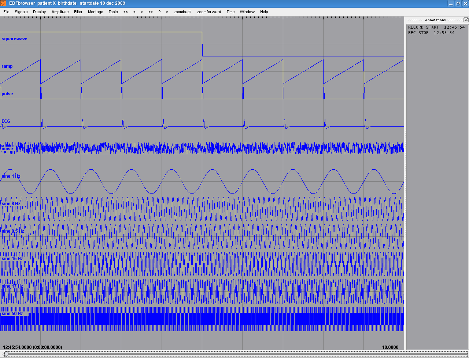Screen dimensions: 469x358
Task: Expand the Amplitude menu
Action: pos(60,12)
